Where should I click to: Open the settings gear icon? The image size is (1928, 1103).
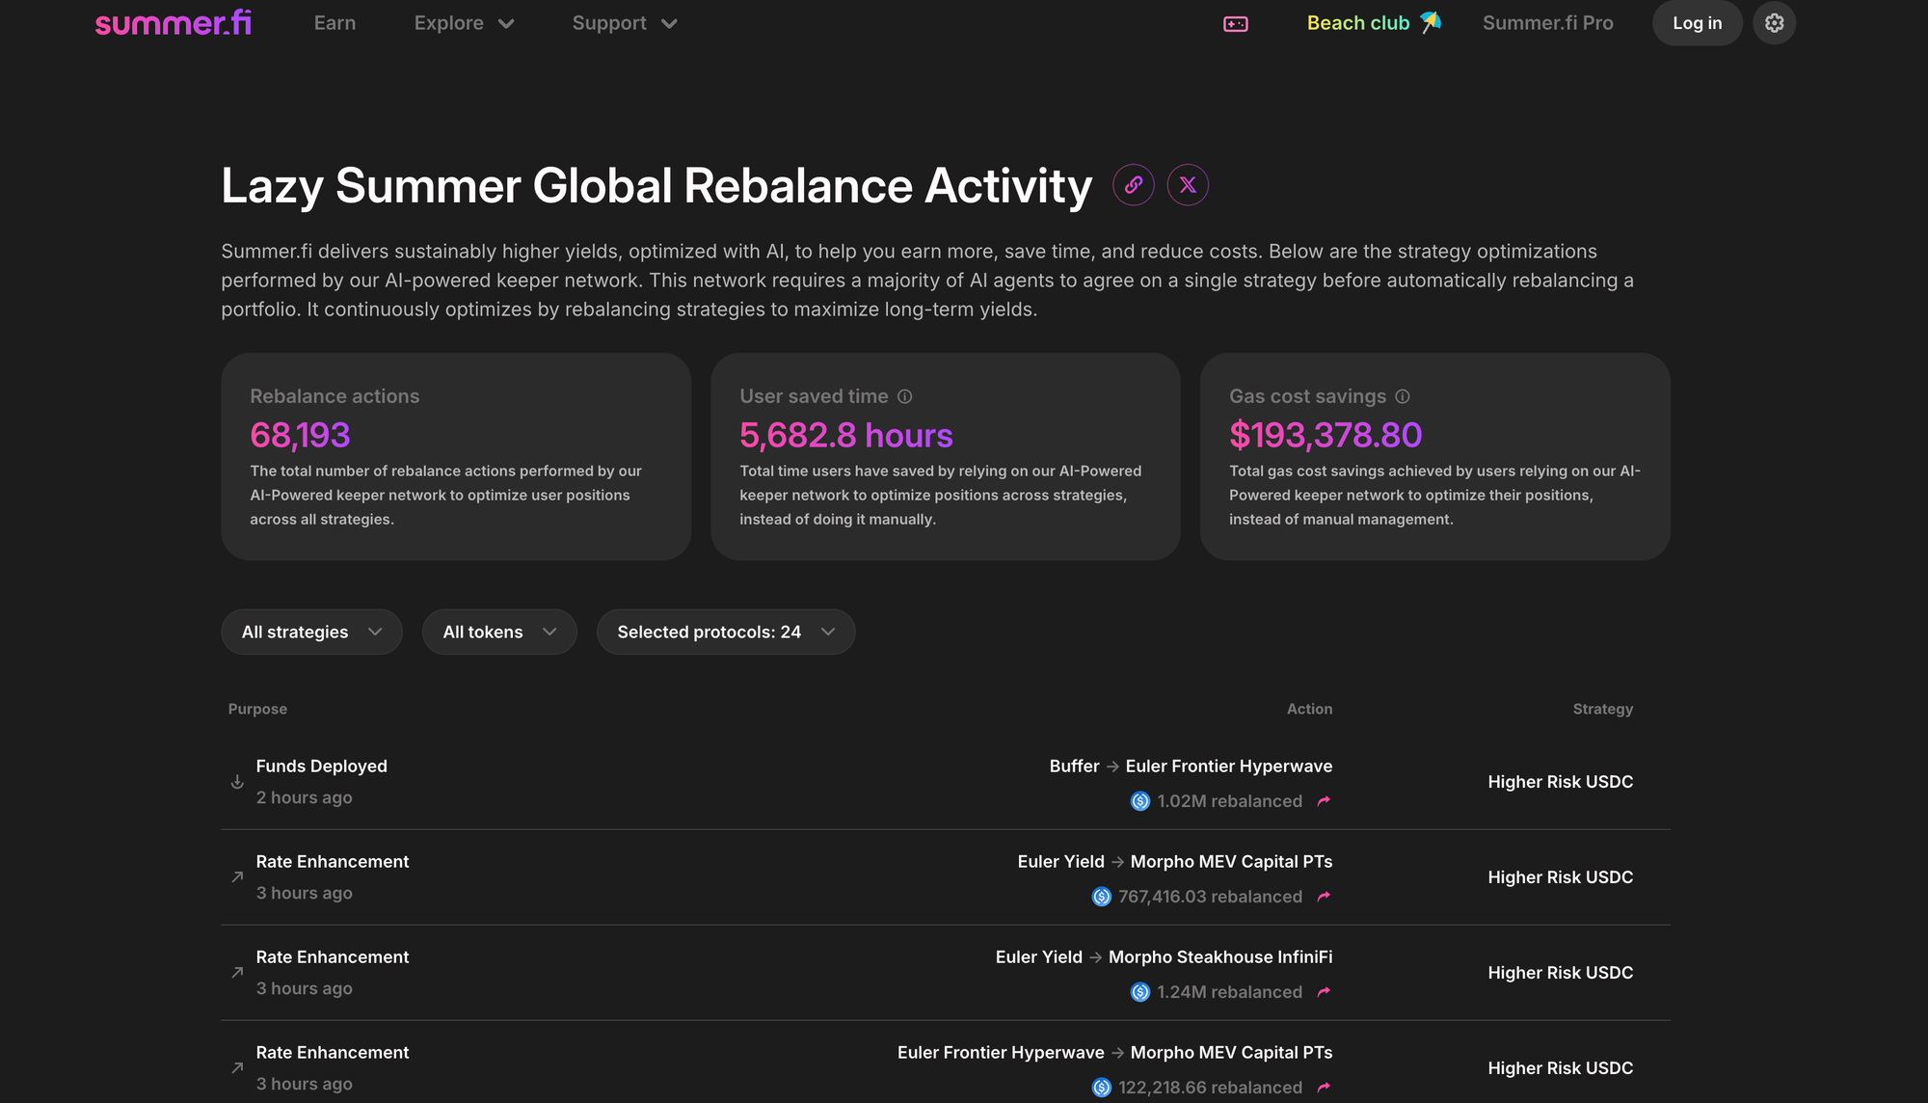1774,23
